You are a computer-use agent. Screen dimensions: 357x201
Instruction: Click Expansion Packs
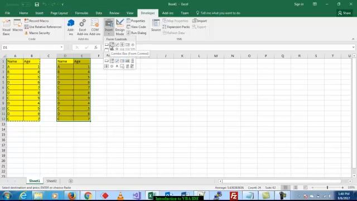[176, 27]
